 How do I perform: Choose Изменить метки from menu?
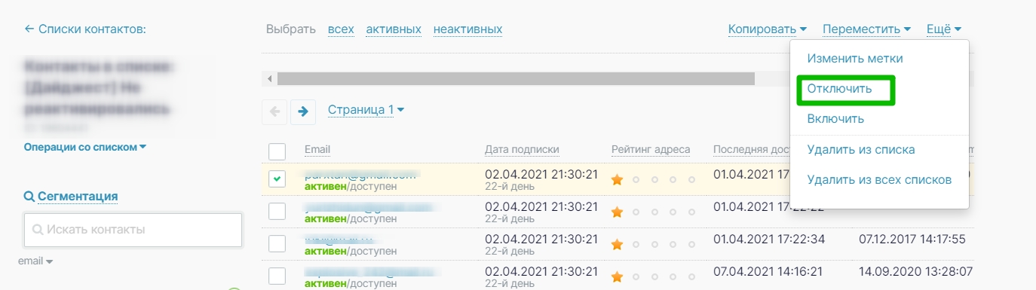coord(855,58)
